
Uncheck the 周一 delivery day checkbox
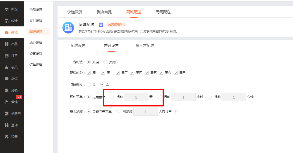tap(89, 73)
